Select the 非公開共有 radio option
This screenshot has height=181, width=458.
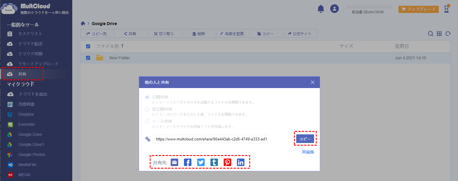coord(147,109)
